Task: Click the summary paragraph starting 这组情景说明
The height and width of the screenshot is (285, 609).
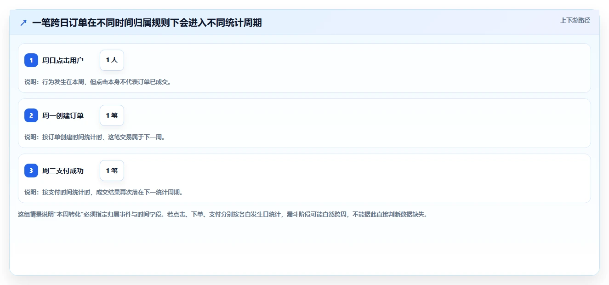Action: 223,214
